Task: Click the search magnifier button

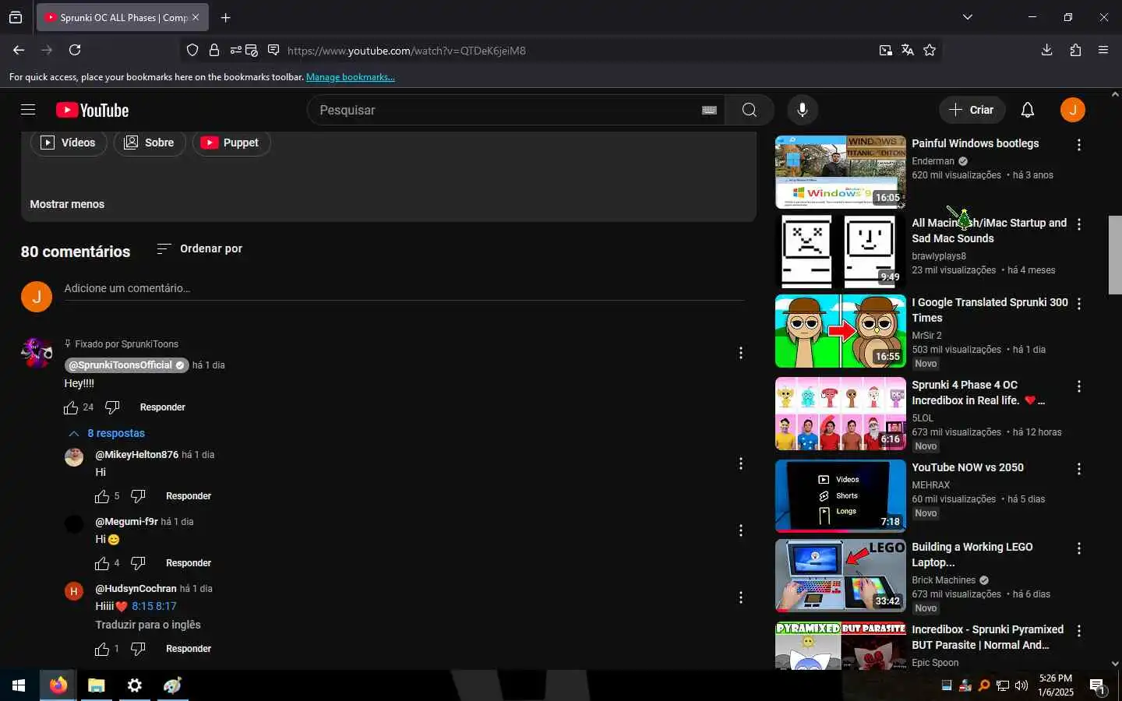Action: click(750, 110)
